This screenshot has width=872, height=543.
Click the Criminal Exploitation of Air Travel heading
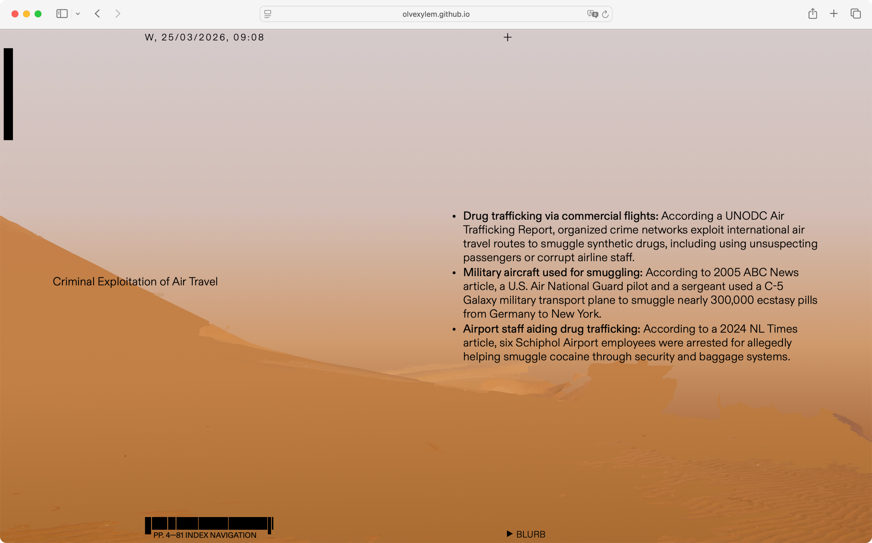pyautogui.click(x=135, y=282)
